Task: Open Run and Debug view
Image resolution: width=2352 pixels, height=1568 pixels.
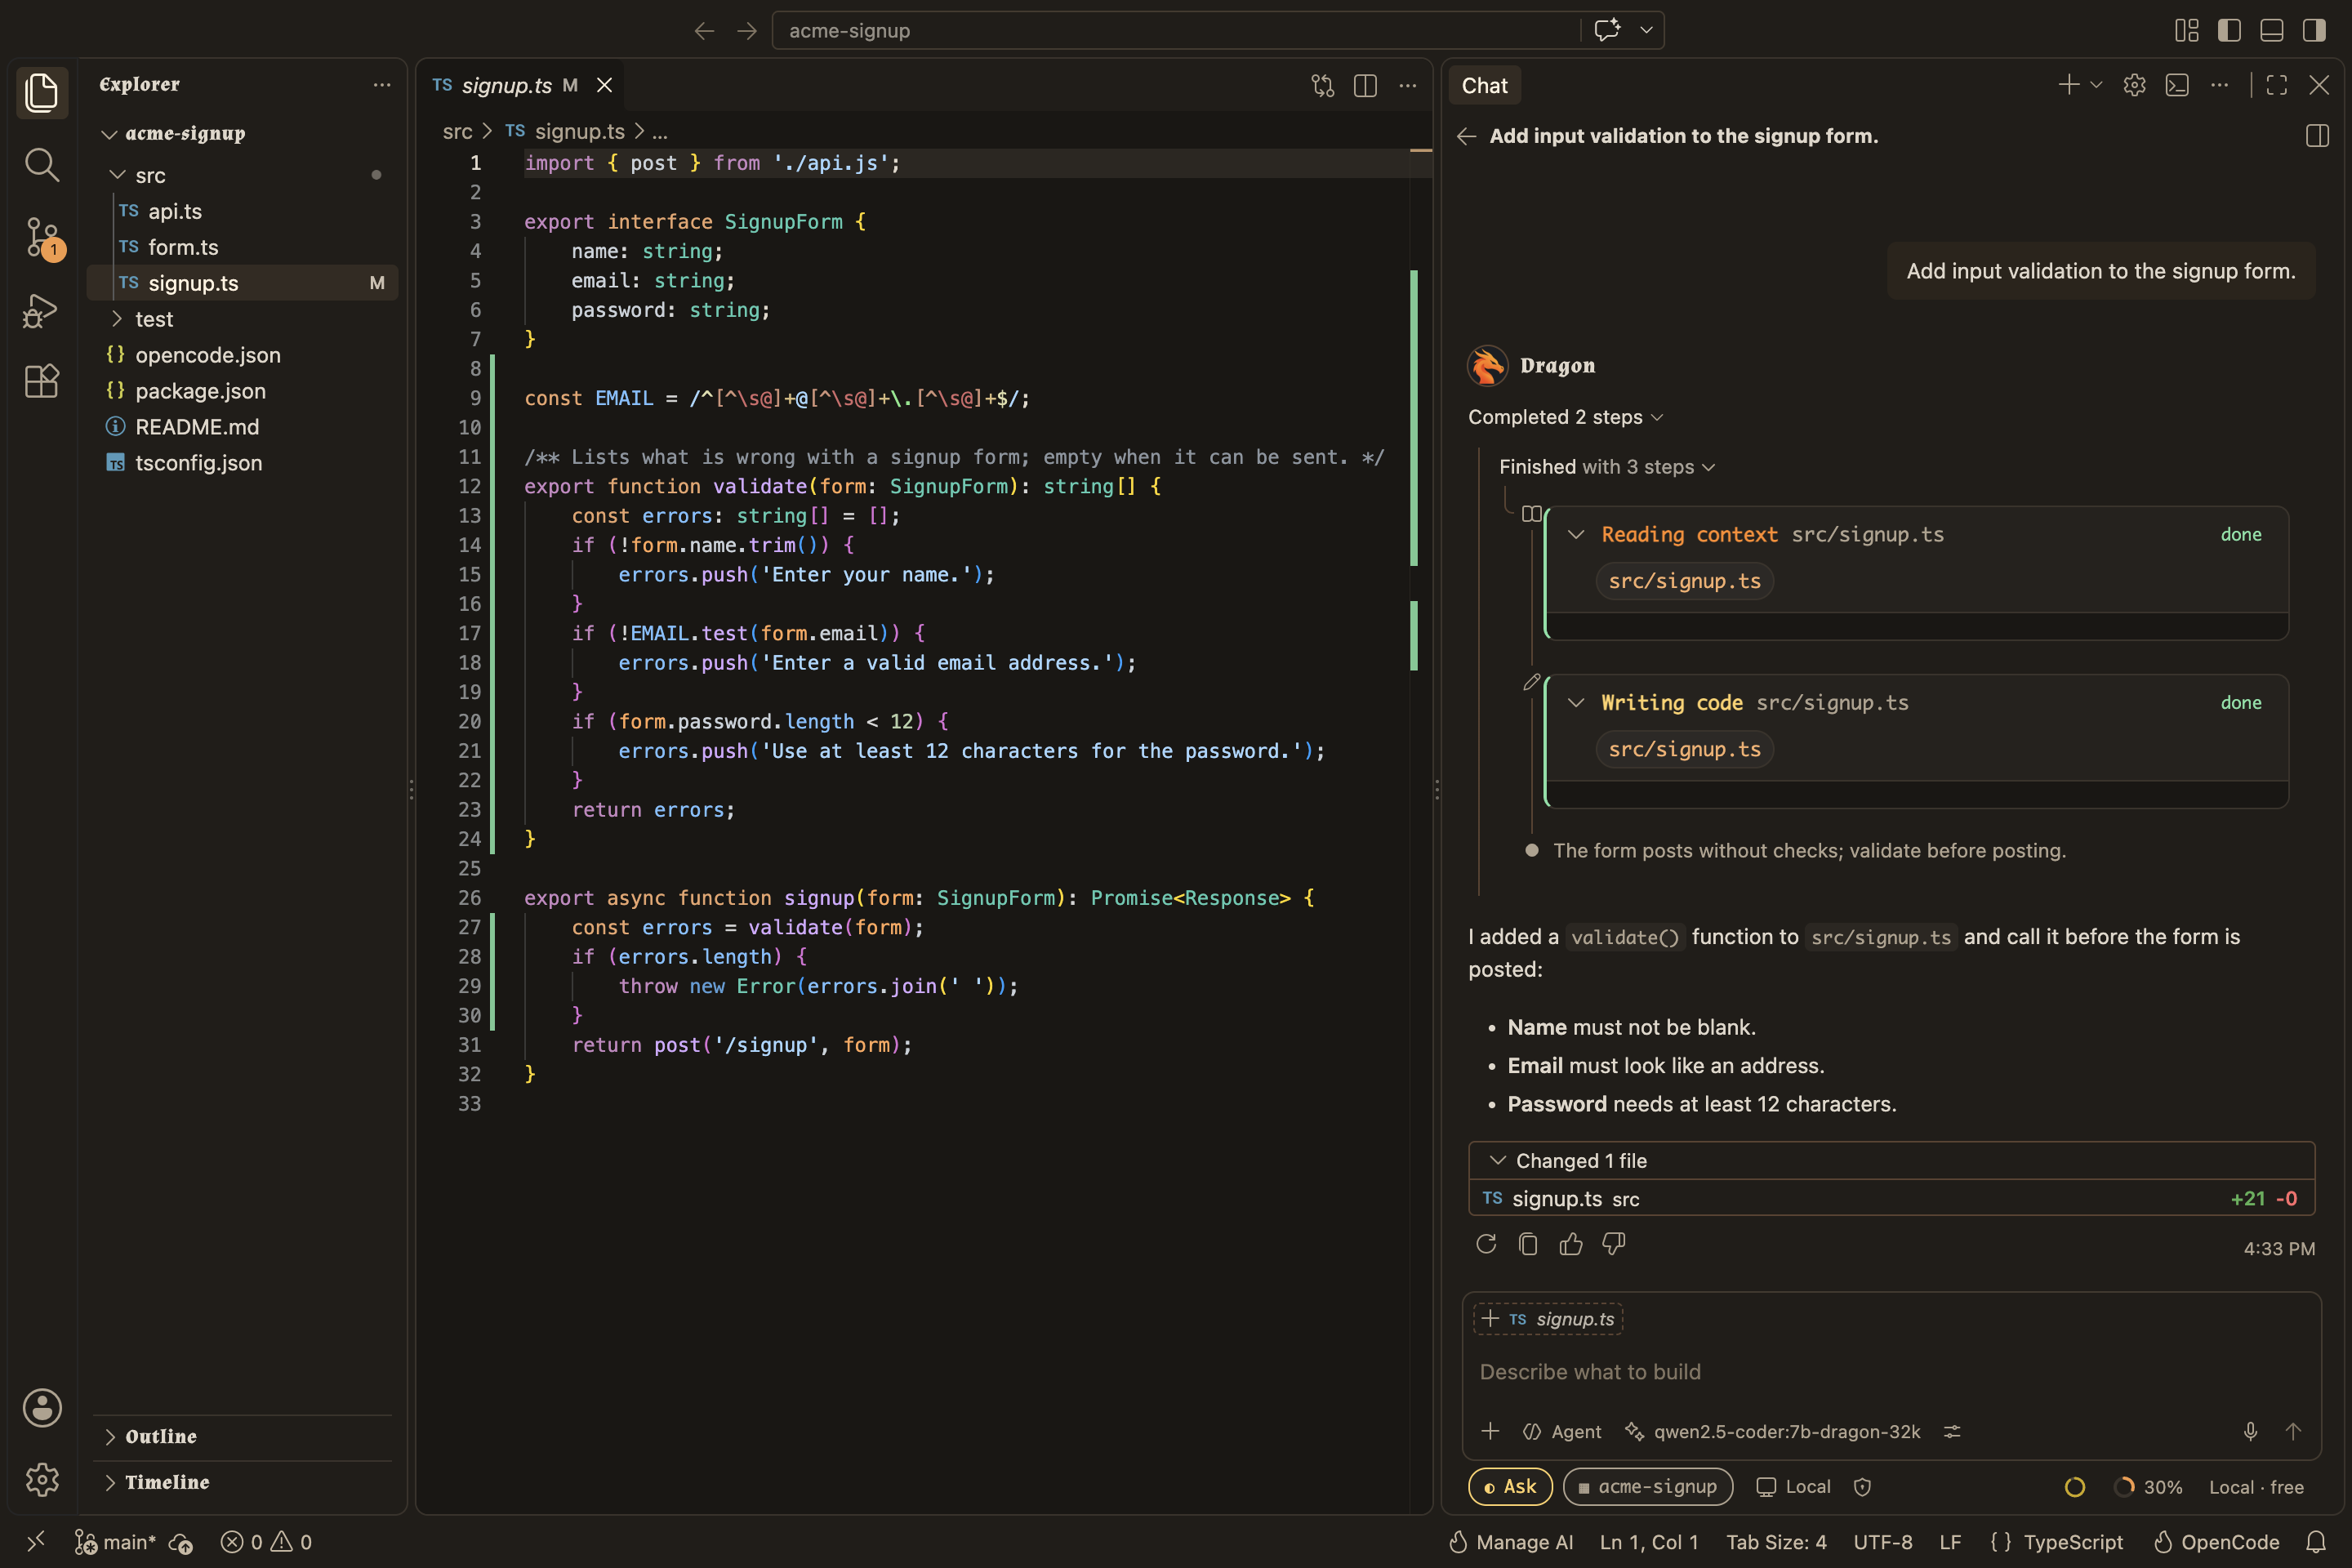Action: [42, 310]
